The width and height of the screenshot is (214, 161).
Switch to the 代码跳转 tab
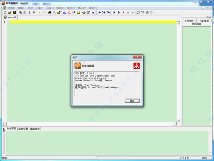tap(196, 24)
